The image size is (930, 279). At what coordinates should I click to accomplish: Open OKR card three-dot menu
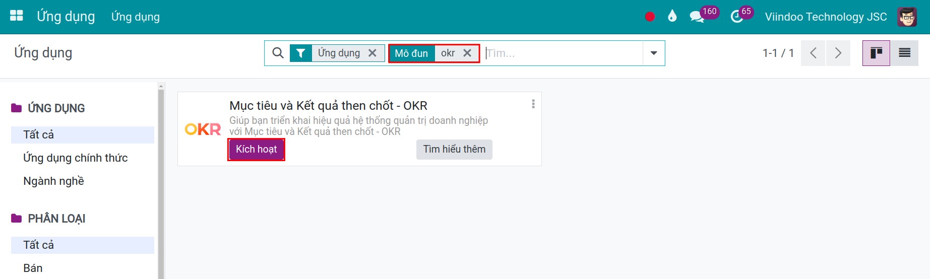point(533,104)
